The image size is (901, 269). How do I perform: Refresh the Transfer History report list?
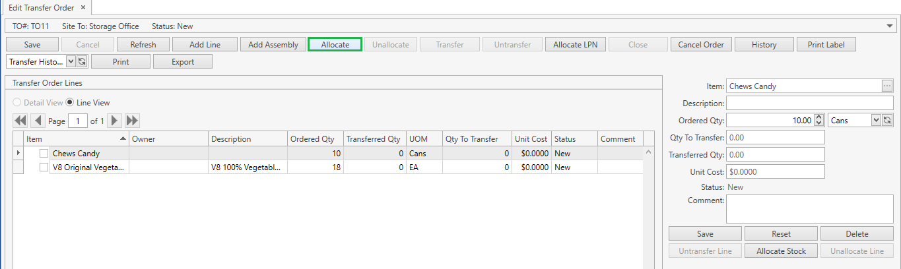pyautogui.click(x=83, y=61)
